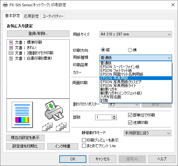Select 縦 portrait orientation

pos(103,50)
